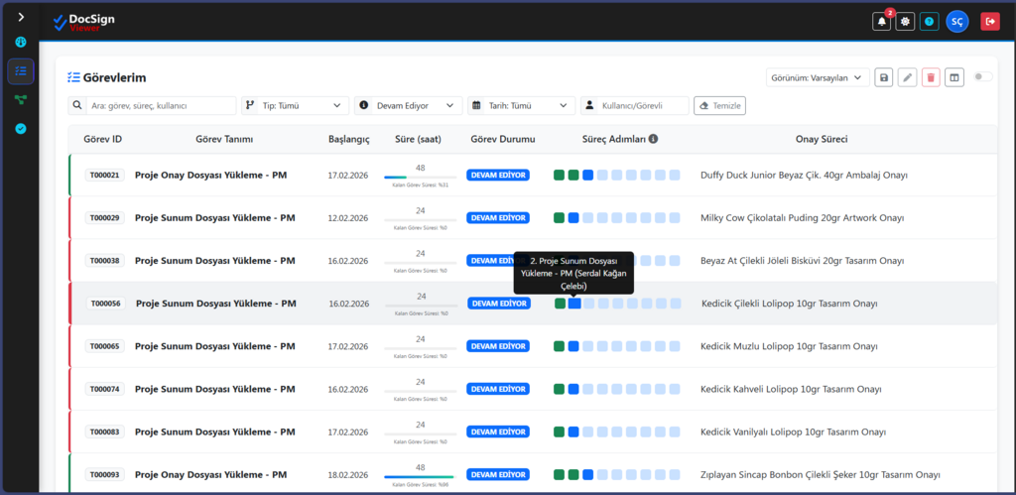Click task ID T000021
This screenshot has height=495, width=1016.
tap(104, 176)
